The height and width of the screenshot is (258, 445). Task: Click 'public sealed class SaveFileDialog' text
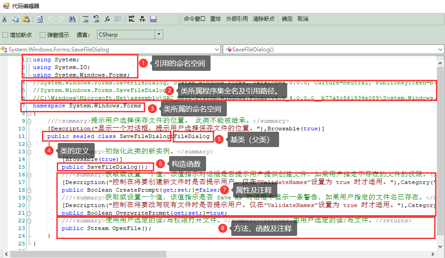108,137
